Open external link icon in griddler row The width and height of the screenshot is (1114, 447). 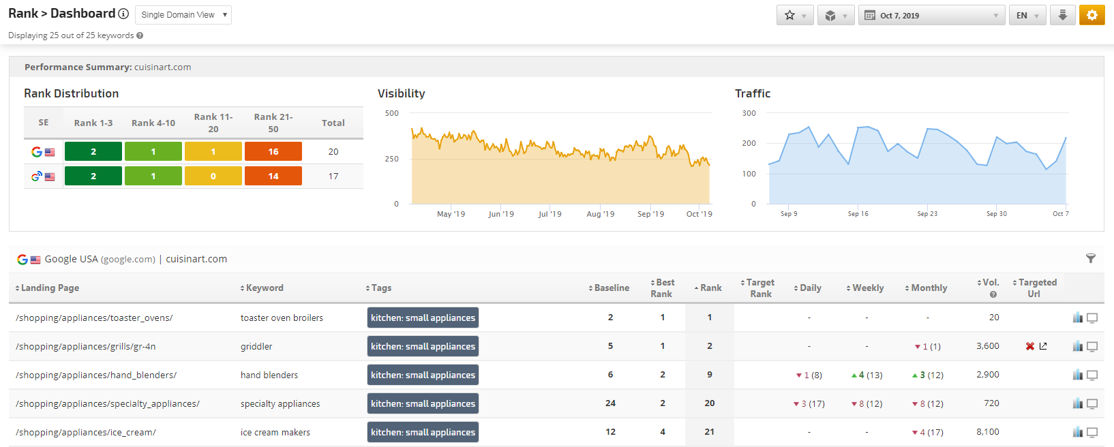(1043, 346)
